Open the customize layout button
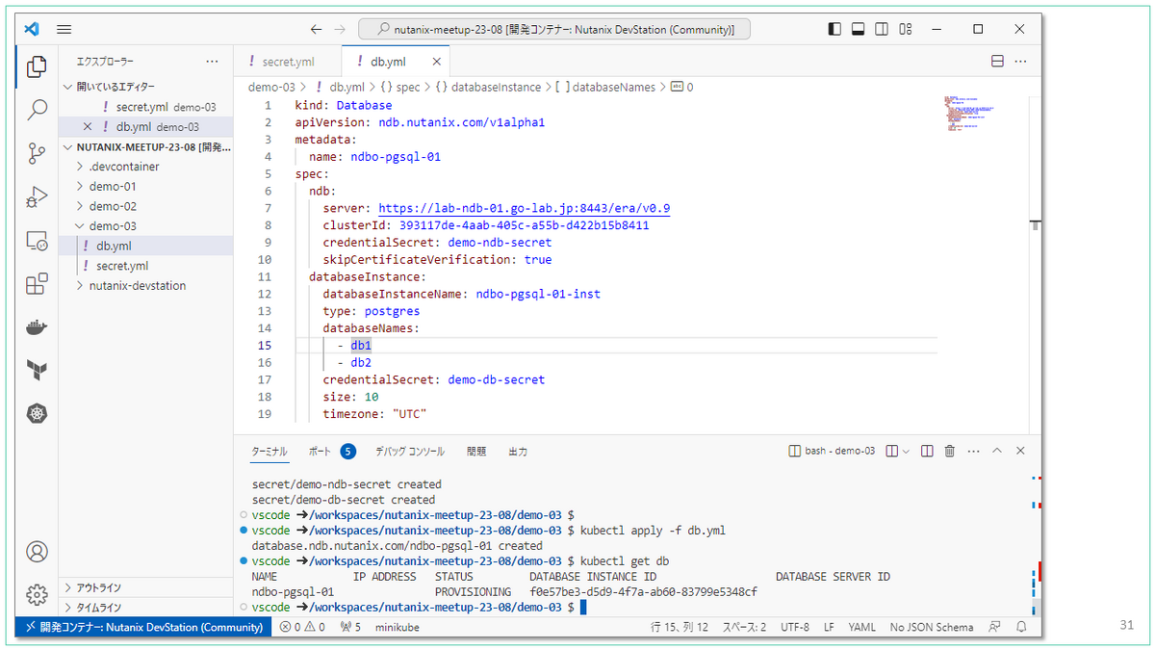Screen dimensions: 1155x650 (x=904, y=30)
